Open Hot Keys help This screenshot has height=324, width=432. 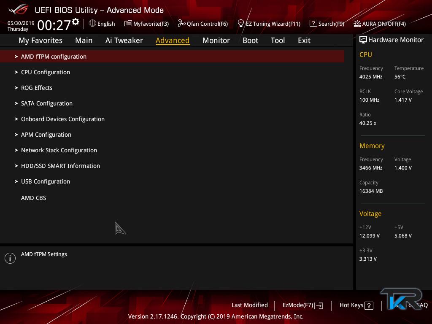pyautogui.click(x=351, y=305)
